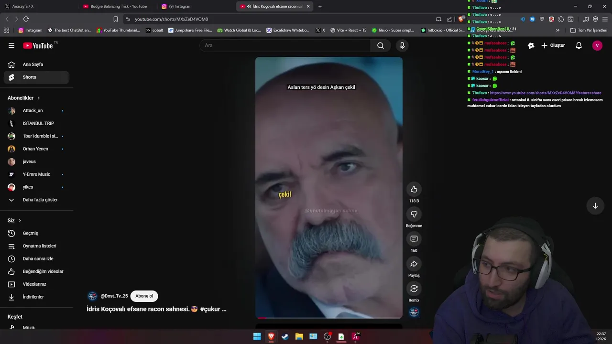Screen dimensions: 612x344
Task: Open İndirilenler
Action: (36, 297)
